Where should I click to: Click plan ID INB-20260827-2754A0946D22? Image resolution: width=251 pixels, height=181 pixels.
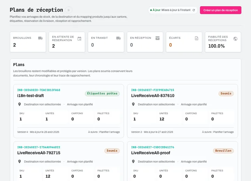click(39, 147)
